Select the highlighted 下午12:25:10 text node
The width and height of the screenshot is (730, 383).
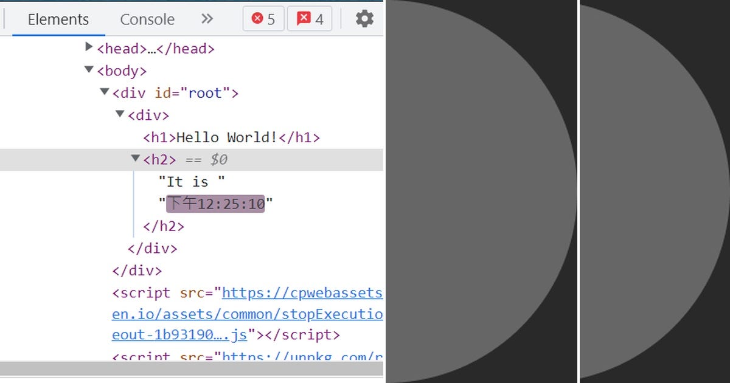(216, 203)
